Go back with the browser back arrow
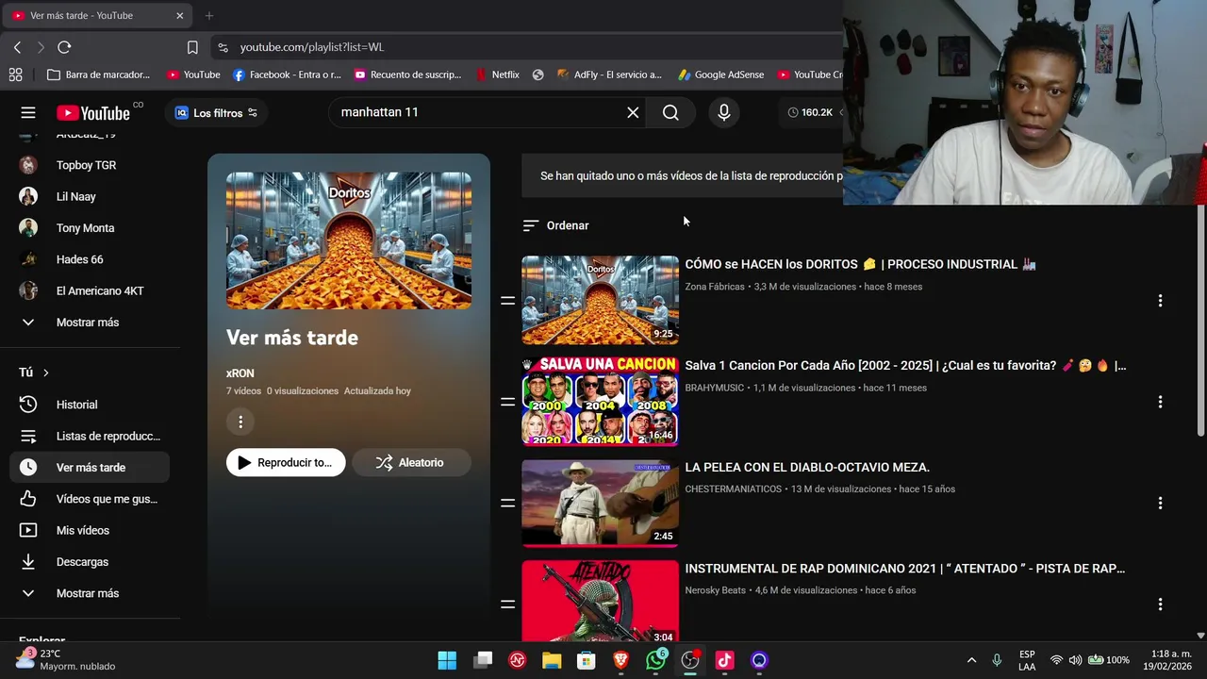Viewport: 1207px width, 679px height. [x=17, y=47]
